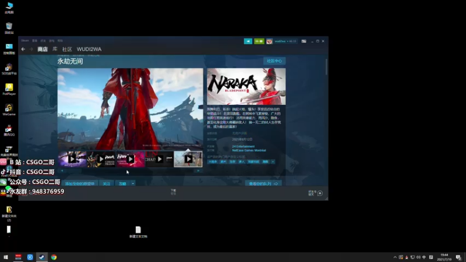
Task: Play the fourth dark trailer thumbnail
Action: point(159,159)
